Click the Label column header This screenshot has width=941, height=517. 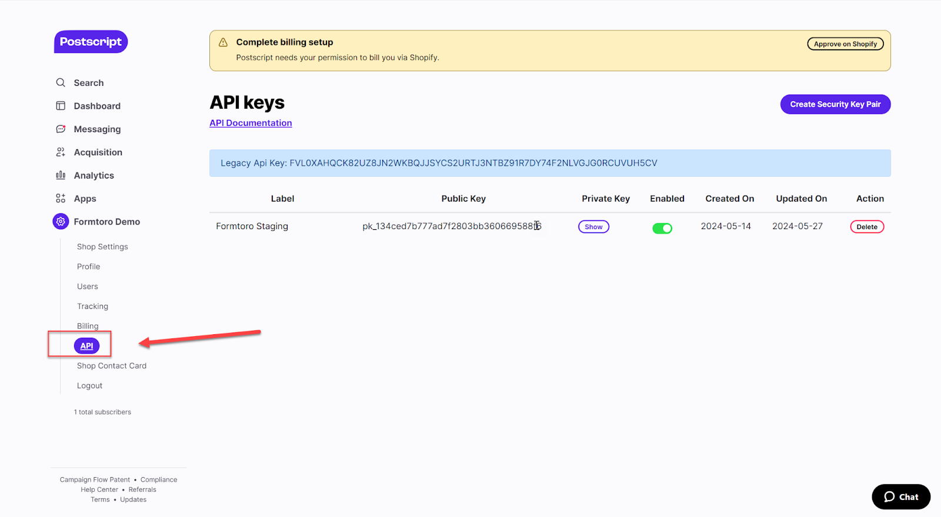282,199
